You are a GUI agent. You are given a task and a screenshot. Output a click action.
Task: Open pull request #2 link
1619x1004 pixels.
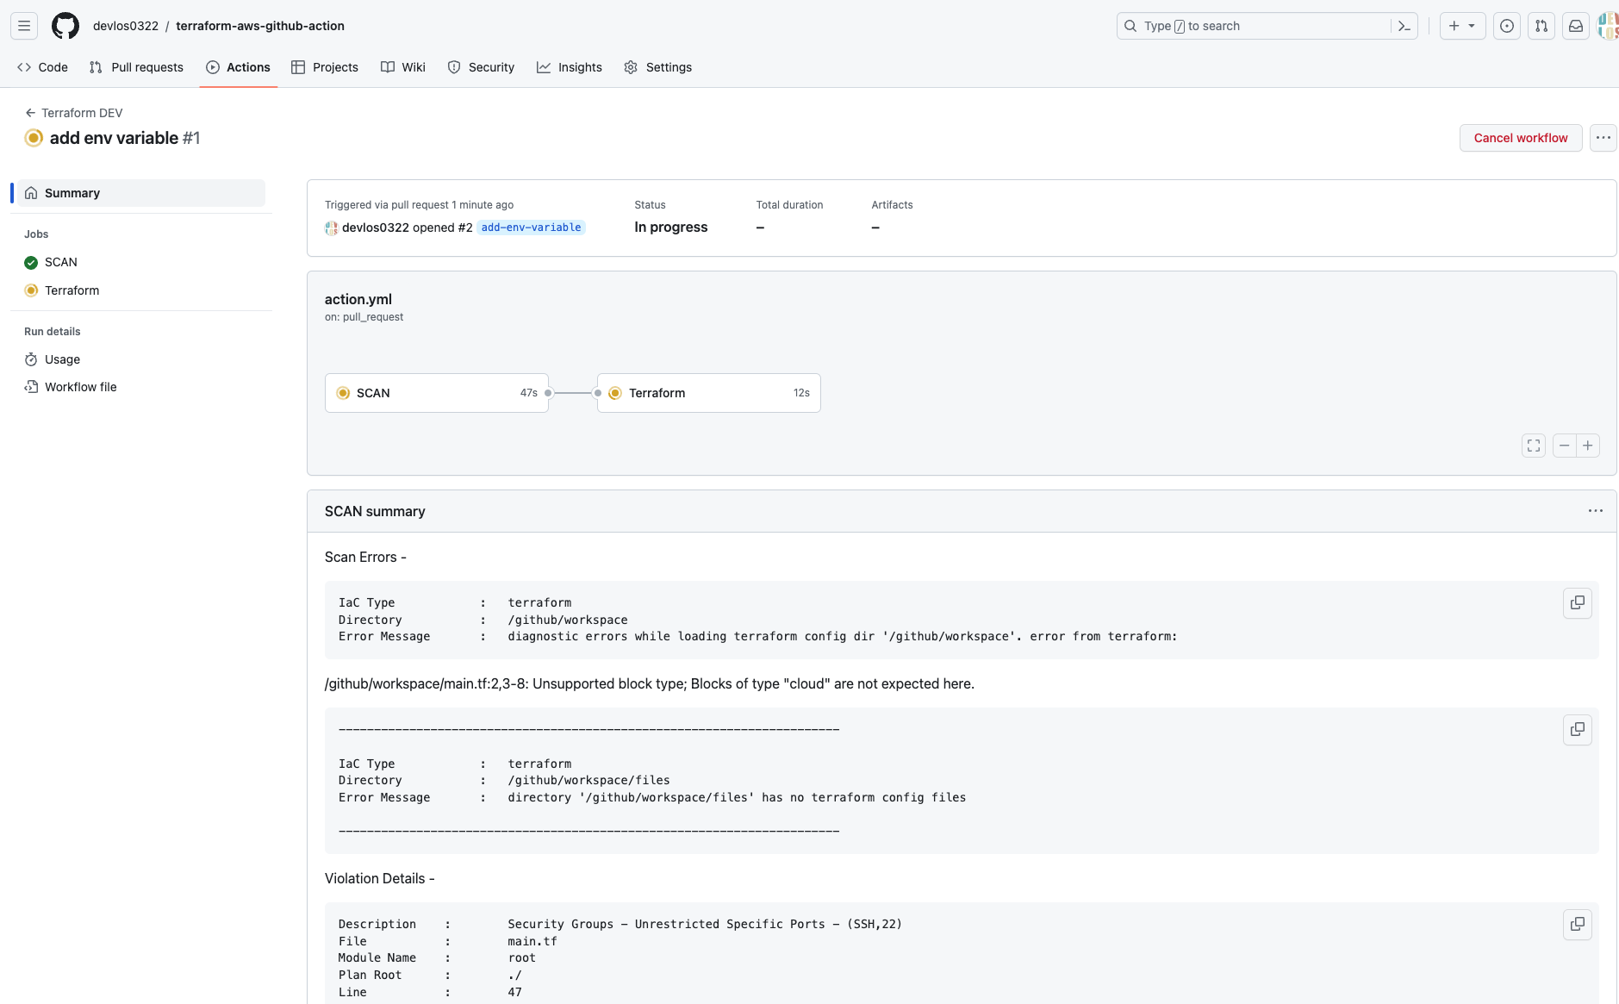[464, 228]
